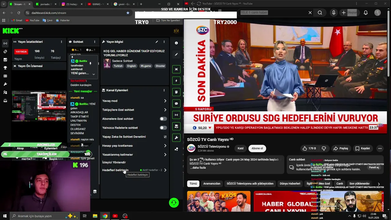
Task: Click the store icon below the chat panel
Action: pos(95,192)
